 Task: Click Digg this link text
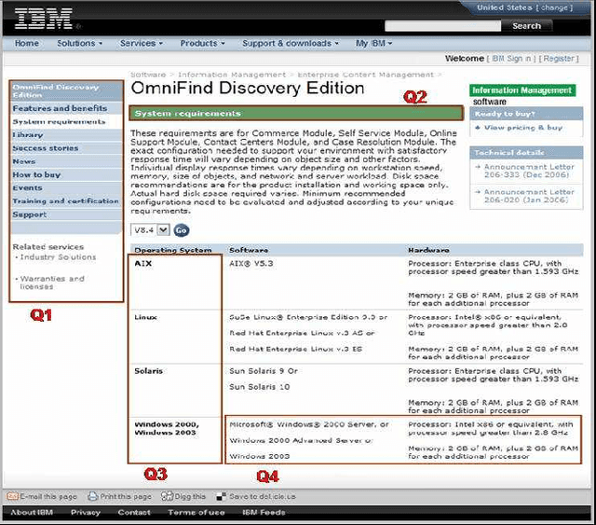[x=190, y=496]
